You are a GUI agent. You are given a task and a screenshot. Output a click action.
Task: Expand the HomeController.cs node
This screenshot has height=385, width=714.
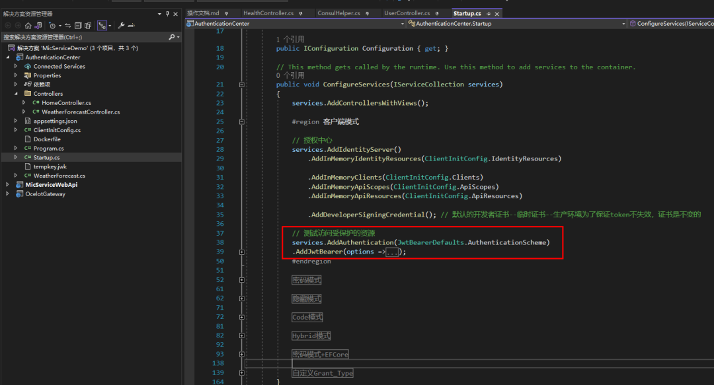[x=24, y=103]
